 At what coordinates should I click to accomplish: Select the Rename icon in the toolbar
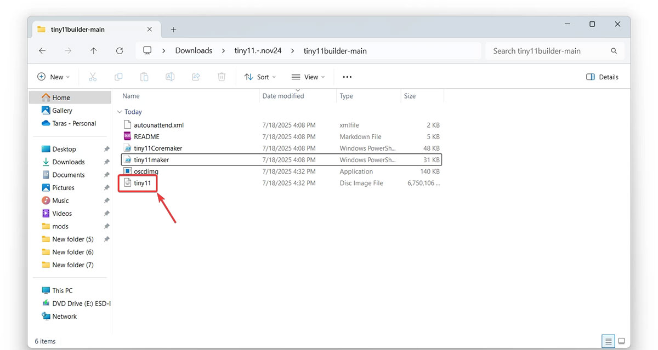point(170,77)
